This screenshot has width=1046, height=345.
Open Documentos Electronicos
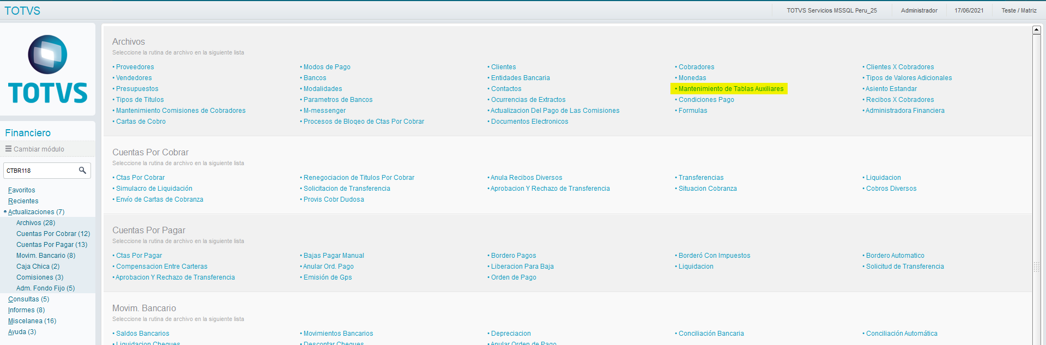[x=530, y=122]
